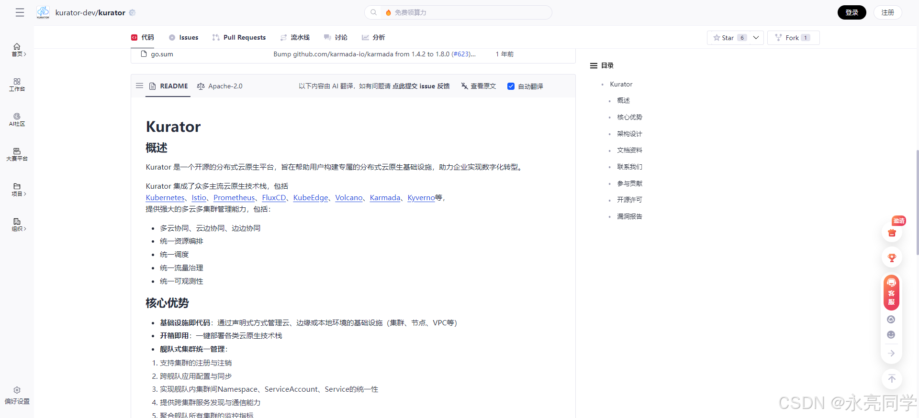
Task: Jump to 文档资料 in table of contents
Action: pyautogui.click(x=629, y=150)
